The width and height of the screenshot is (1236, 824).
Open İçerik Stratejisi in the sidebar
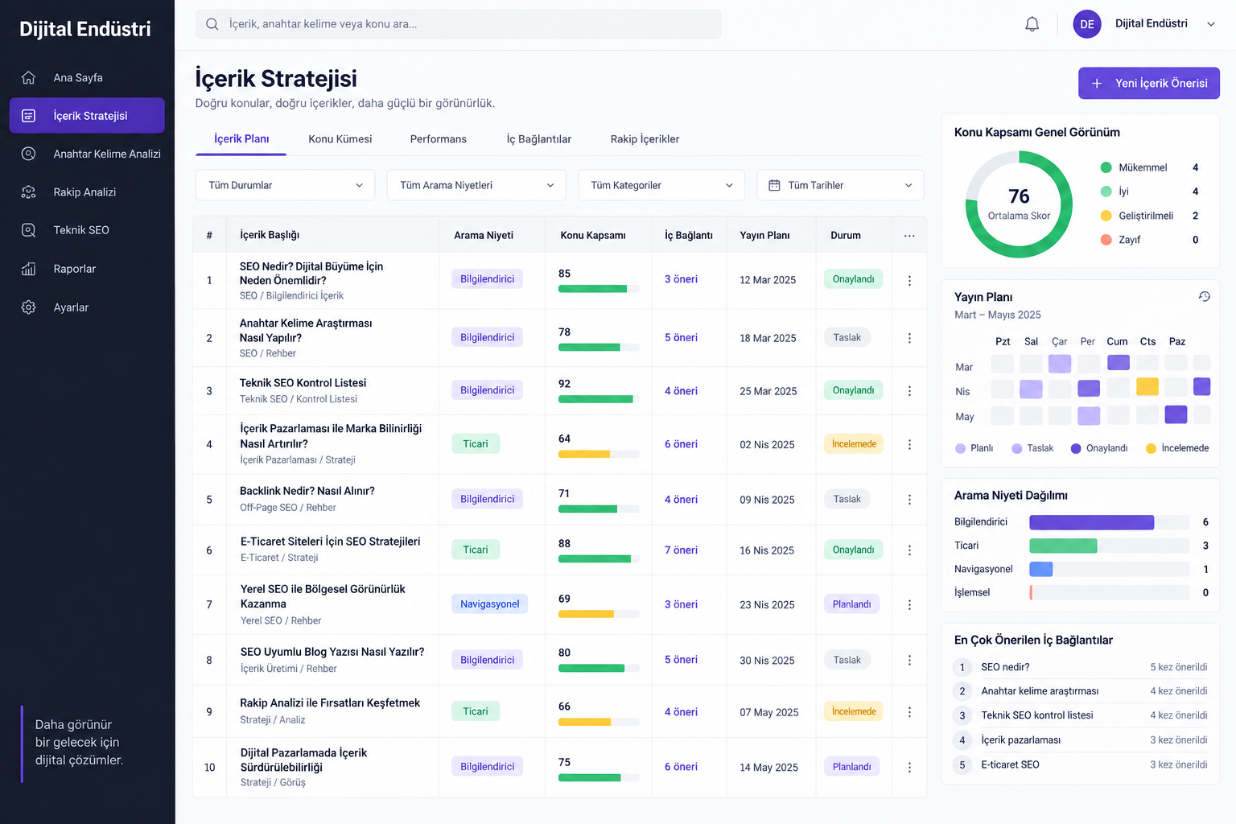tap(87, 116)
